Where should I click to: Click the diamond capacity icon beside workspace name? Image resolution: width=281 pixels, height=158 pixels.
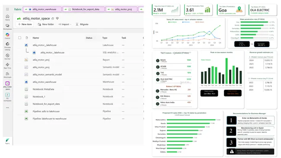57,18
